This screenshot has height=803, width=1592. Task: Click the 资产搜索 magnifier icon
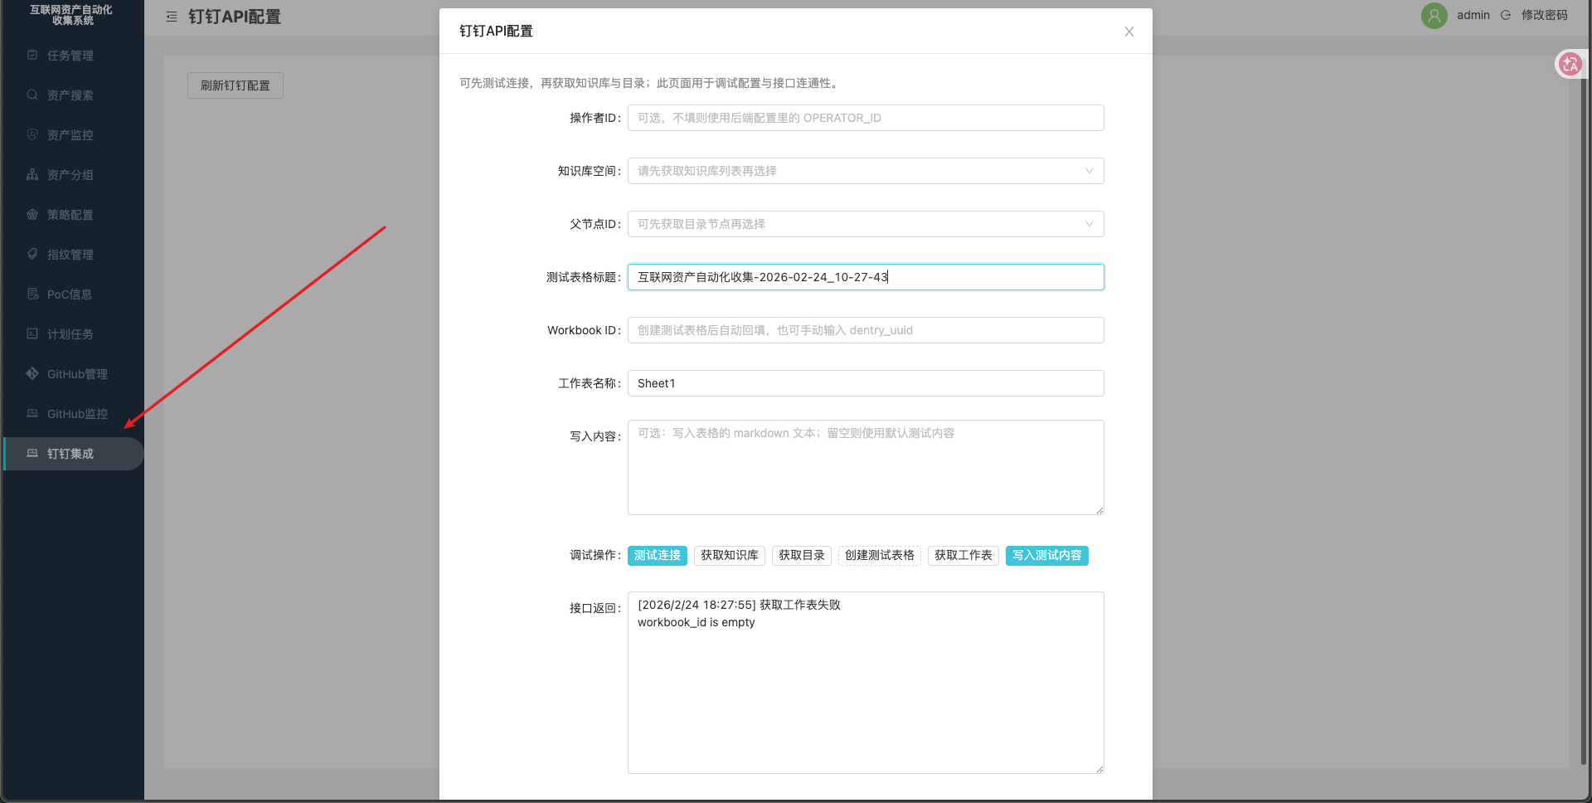point(32,95)
